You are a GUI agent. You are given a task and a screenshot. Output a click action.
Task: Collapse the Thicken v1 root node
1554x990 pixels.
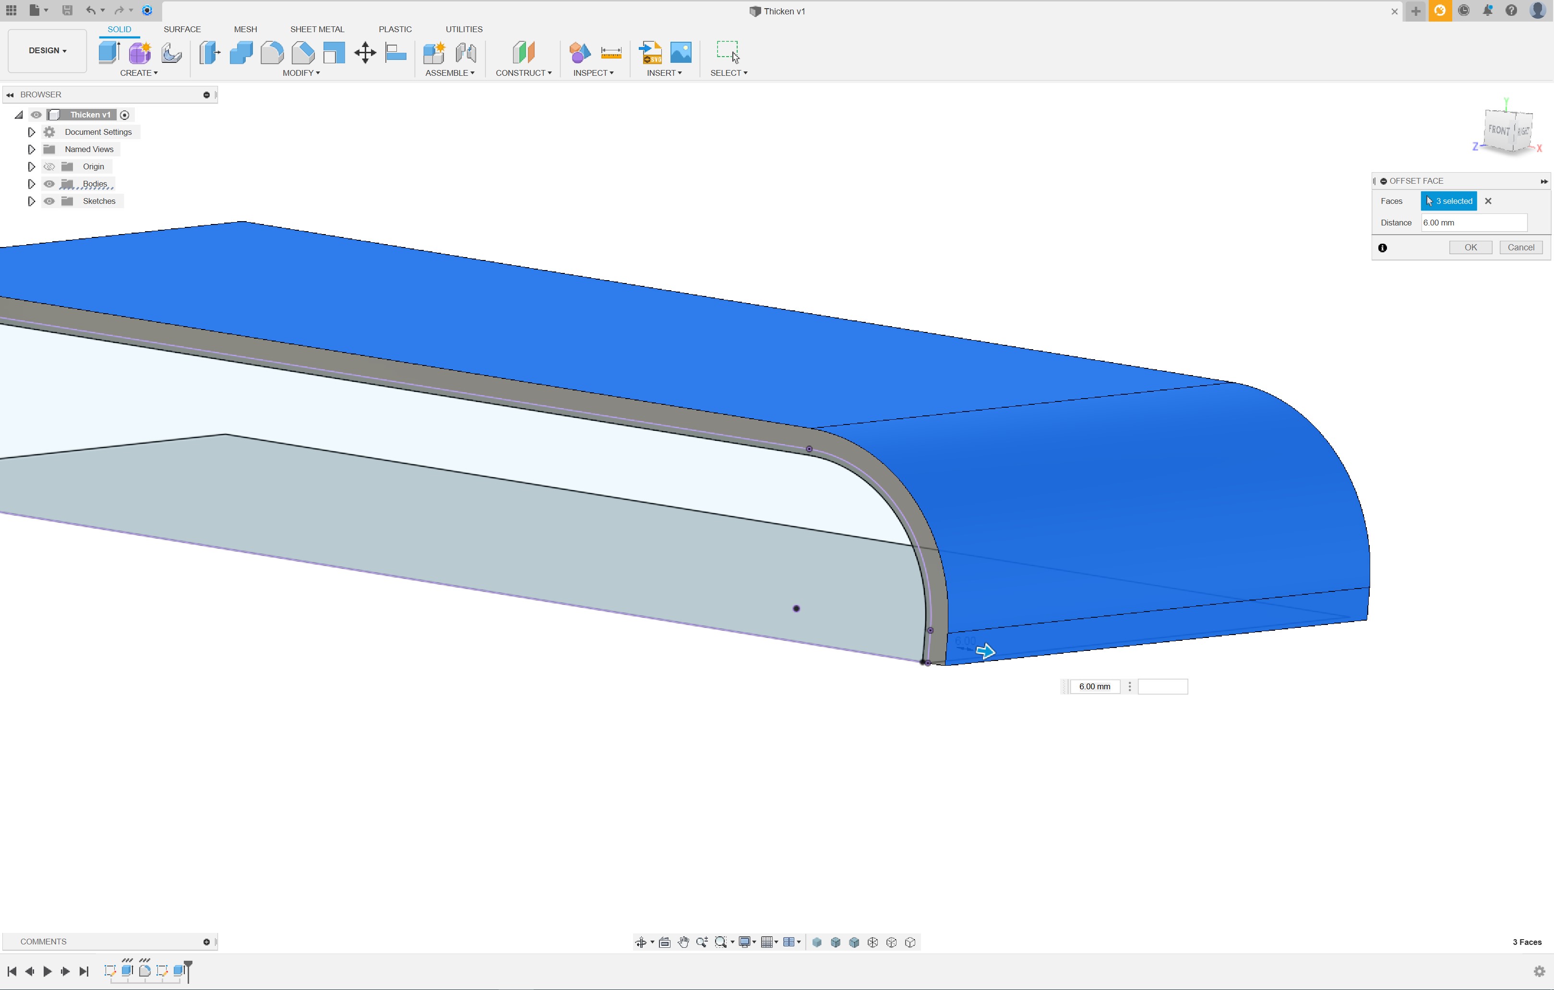(x=19, y=115)
